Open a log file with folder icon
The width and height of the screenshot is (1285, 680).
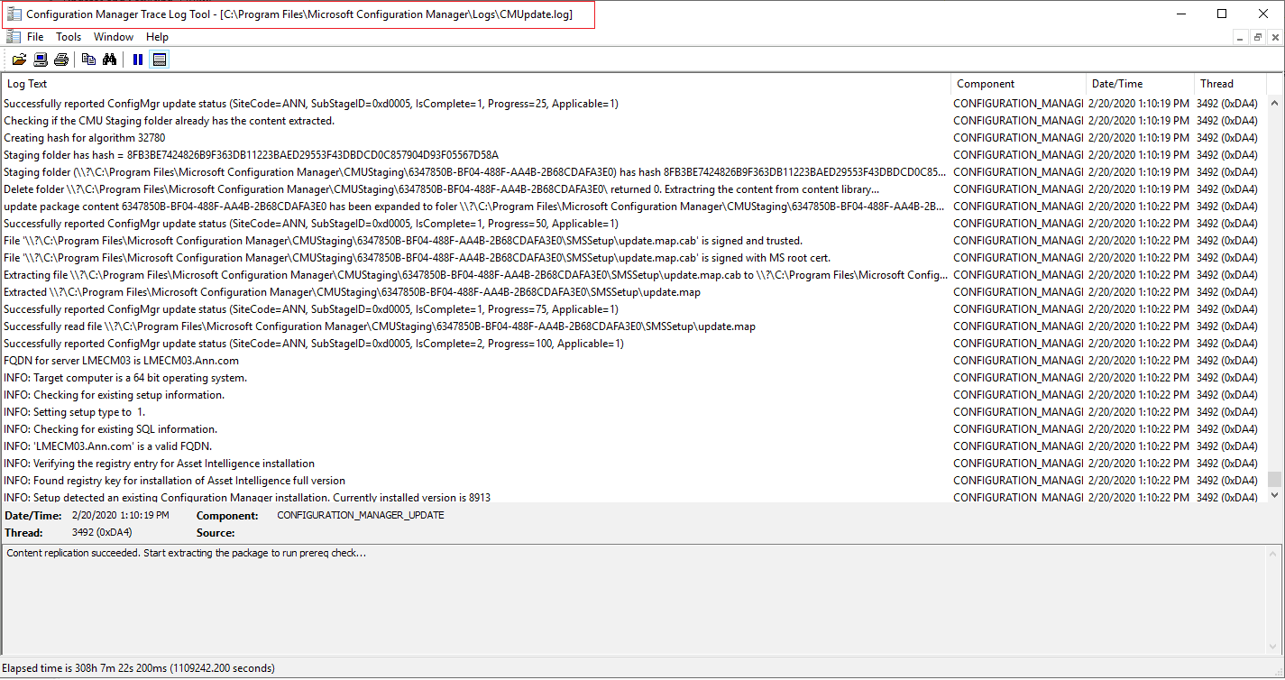[x=19, y=60]
